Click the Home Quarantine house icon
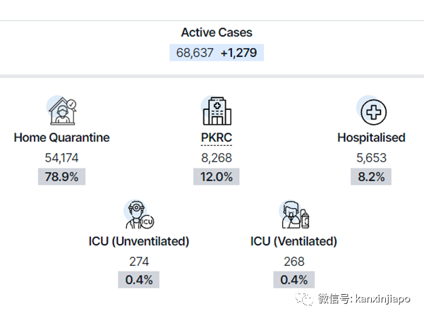The width and height of the screenshot is (424, 318). (62, 111)
